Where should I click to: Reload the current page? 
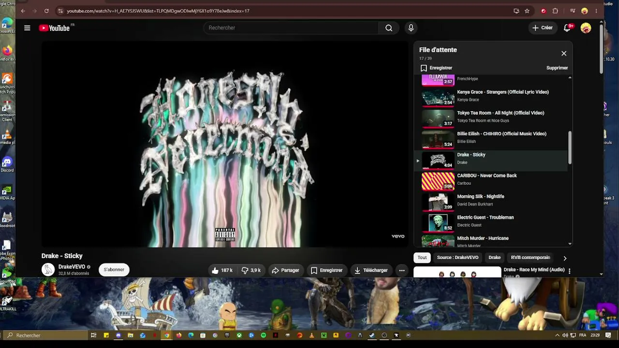(x=46, y=11)
